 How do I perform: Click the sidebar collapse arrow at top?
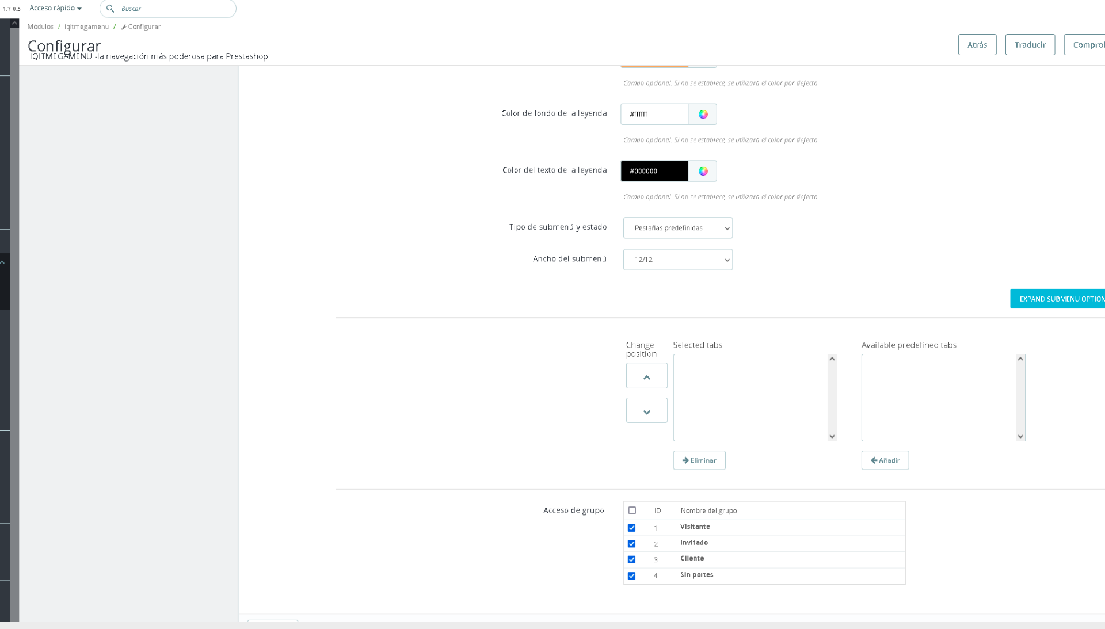tap(14, 24)
